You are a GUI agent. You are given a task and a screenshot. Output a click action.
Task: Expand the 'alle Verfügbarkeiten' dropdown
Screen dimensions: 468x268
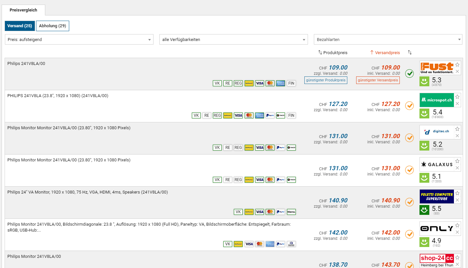click(x=234, y=39)
